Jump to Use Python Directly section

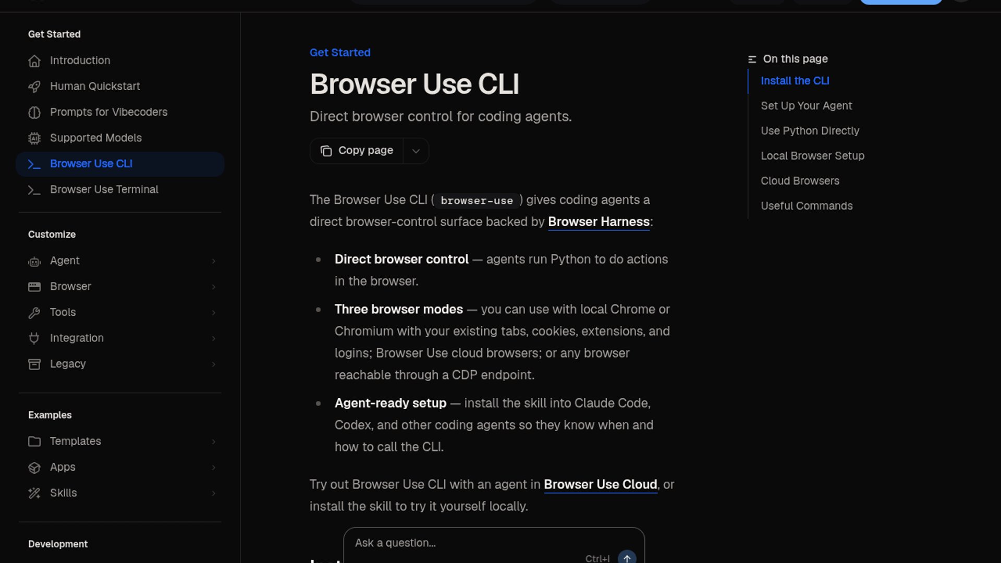[810, 131]
